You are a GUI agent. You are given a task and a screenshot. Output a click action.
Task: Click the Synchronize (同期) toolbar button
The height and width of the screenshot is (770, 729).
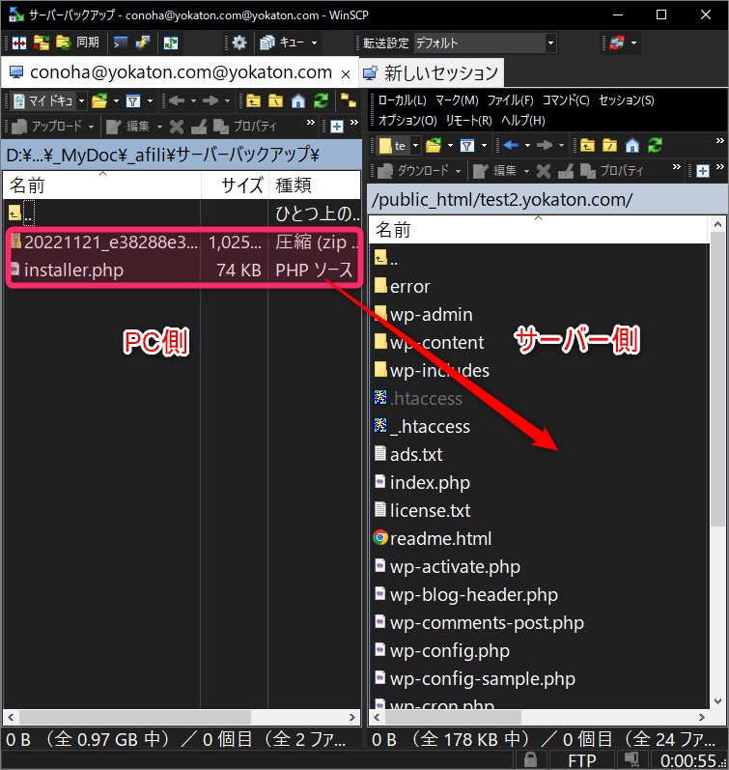77,43
